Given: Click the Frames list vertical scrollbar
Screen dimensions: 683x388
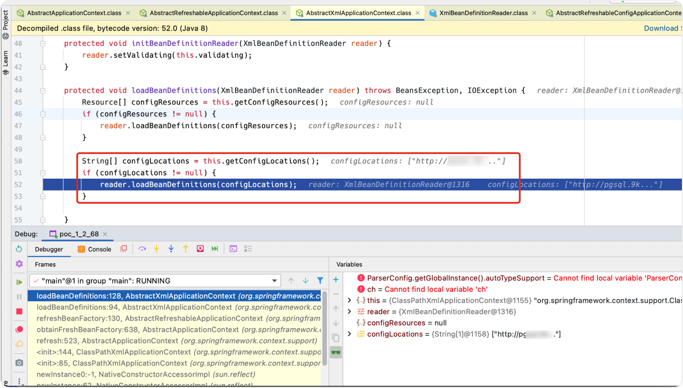Looking at the screenshot, I should [325, 328].
